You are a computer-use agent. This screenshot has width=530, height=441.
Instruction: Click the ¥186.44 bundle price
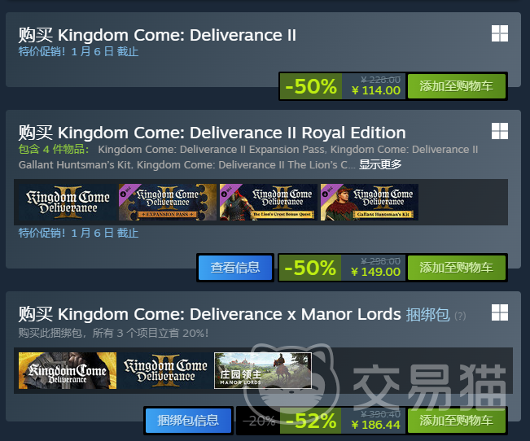(x=376, y=426)
